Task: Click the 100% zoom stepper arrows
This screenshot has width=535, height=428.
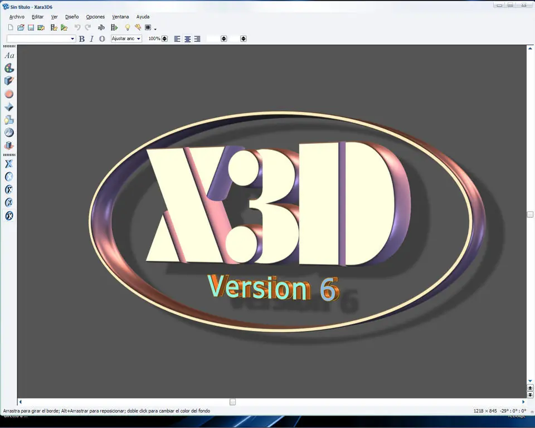Action: coord(164,39)
